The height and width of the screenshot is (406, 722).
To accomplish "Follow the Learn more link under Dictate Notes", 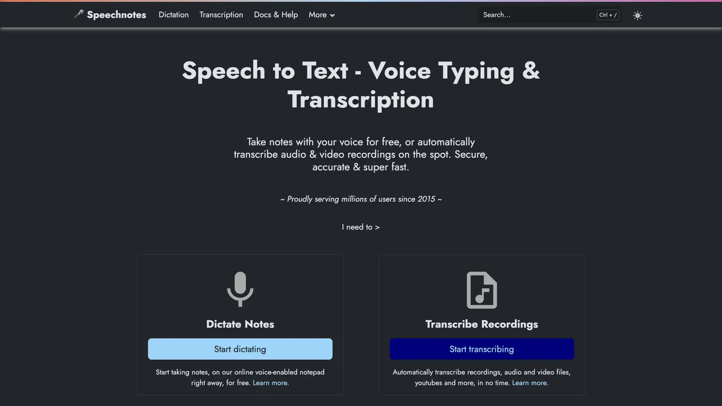I will pyautogui.click(x=270, y=383).
